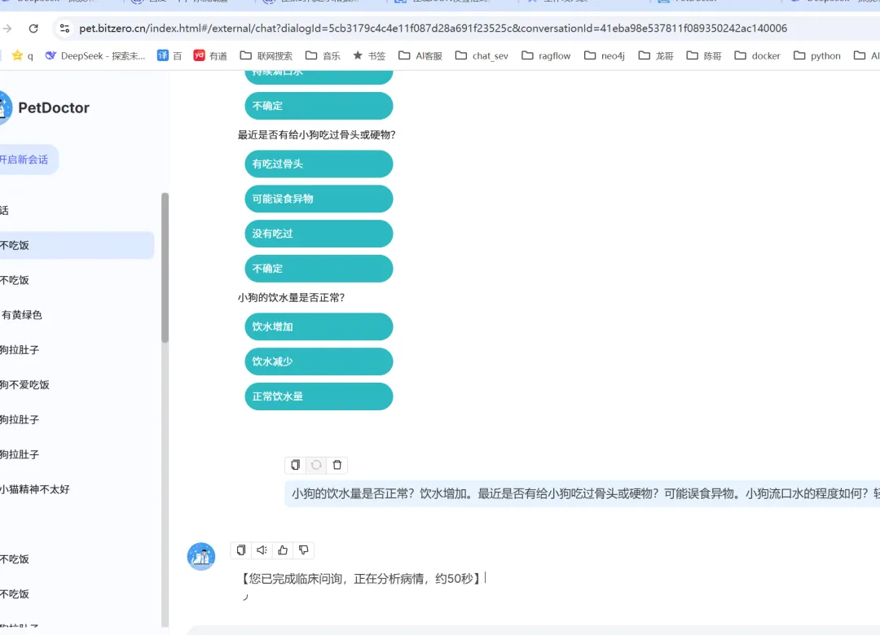Viewport: 880px width, 635px height.
Task: Click the sidebar conversation list scrollbar
Action: pyautogui.click(x=165, y=268)
